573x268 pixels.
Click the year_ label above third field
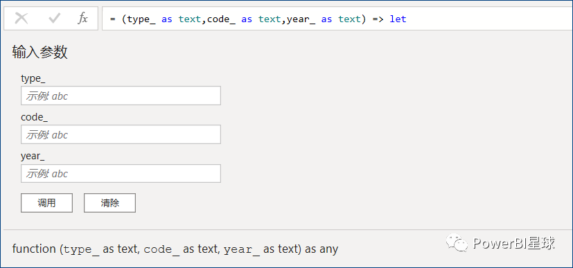[33, 157]
